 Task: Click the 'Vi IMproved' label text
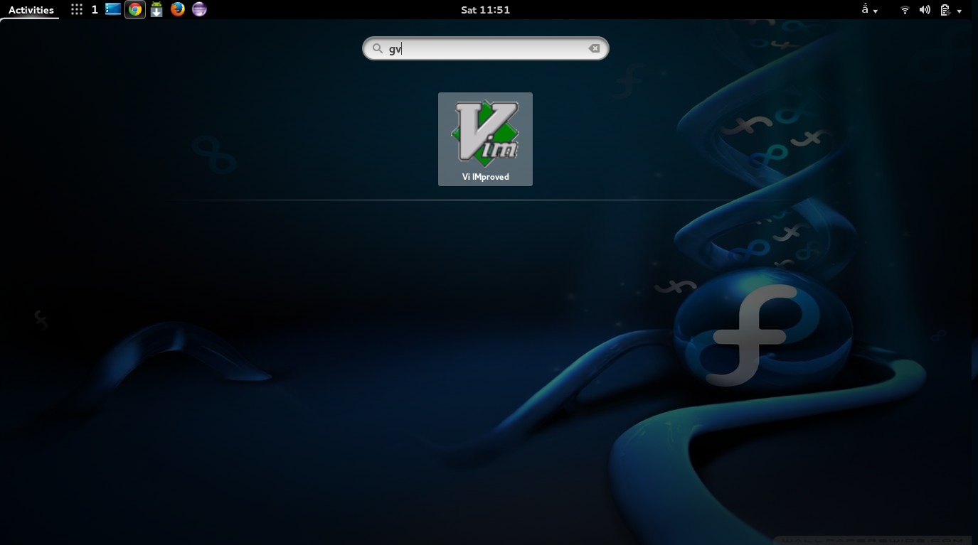(x=485, y=177)
